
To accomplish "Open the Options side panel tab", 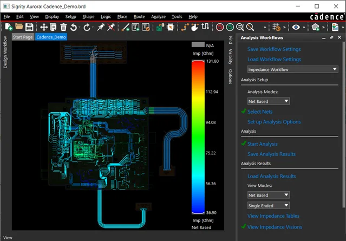I will coord(230,76).
